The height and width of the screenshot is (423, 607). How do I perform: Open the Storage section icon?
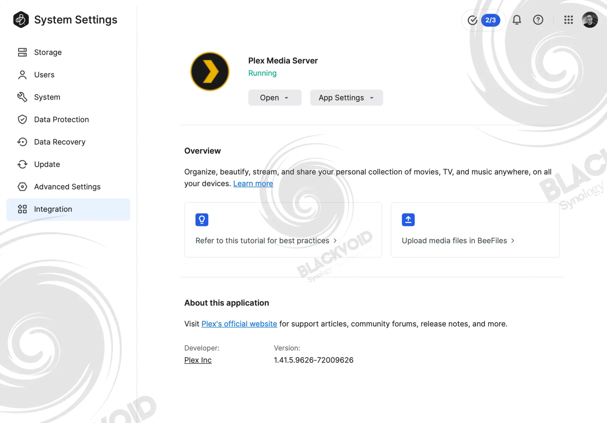pos(22,52)
